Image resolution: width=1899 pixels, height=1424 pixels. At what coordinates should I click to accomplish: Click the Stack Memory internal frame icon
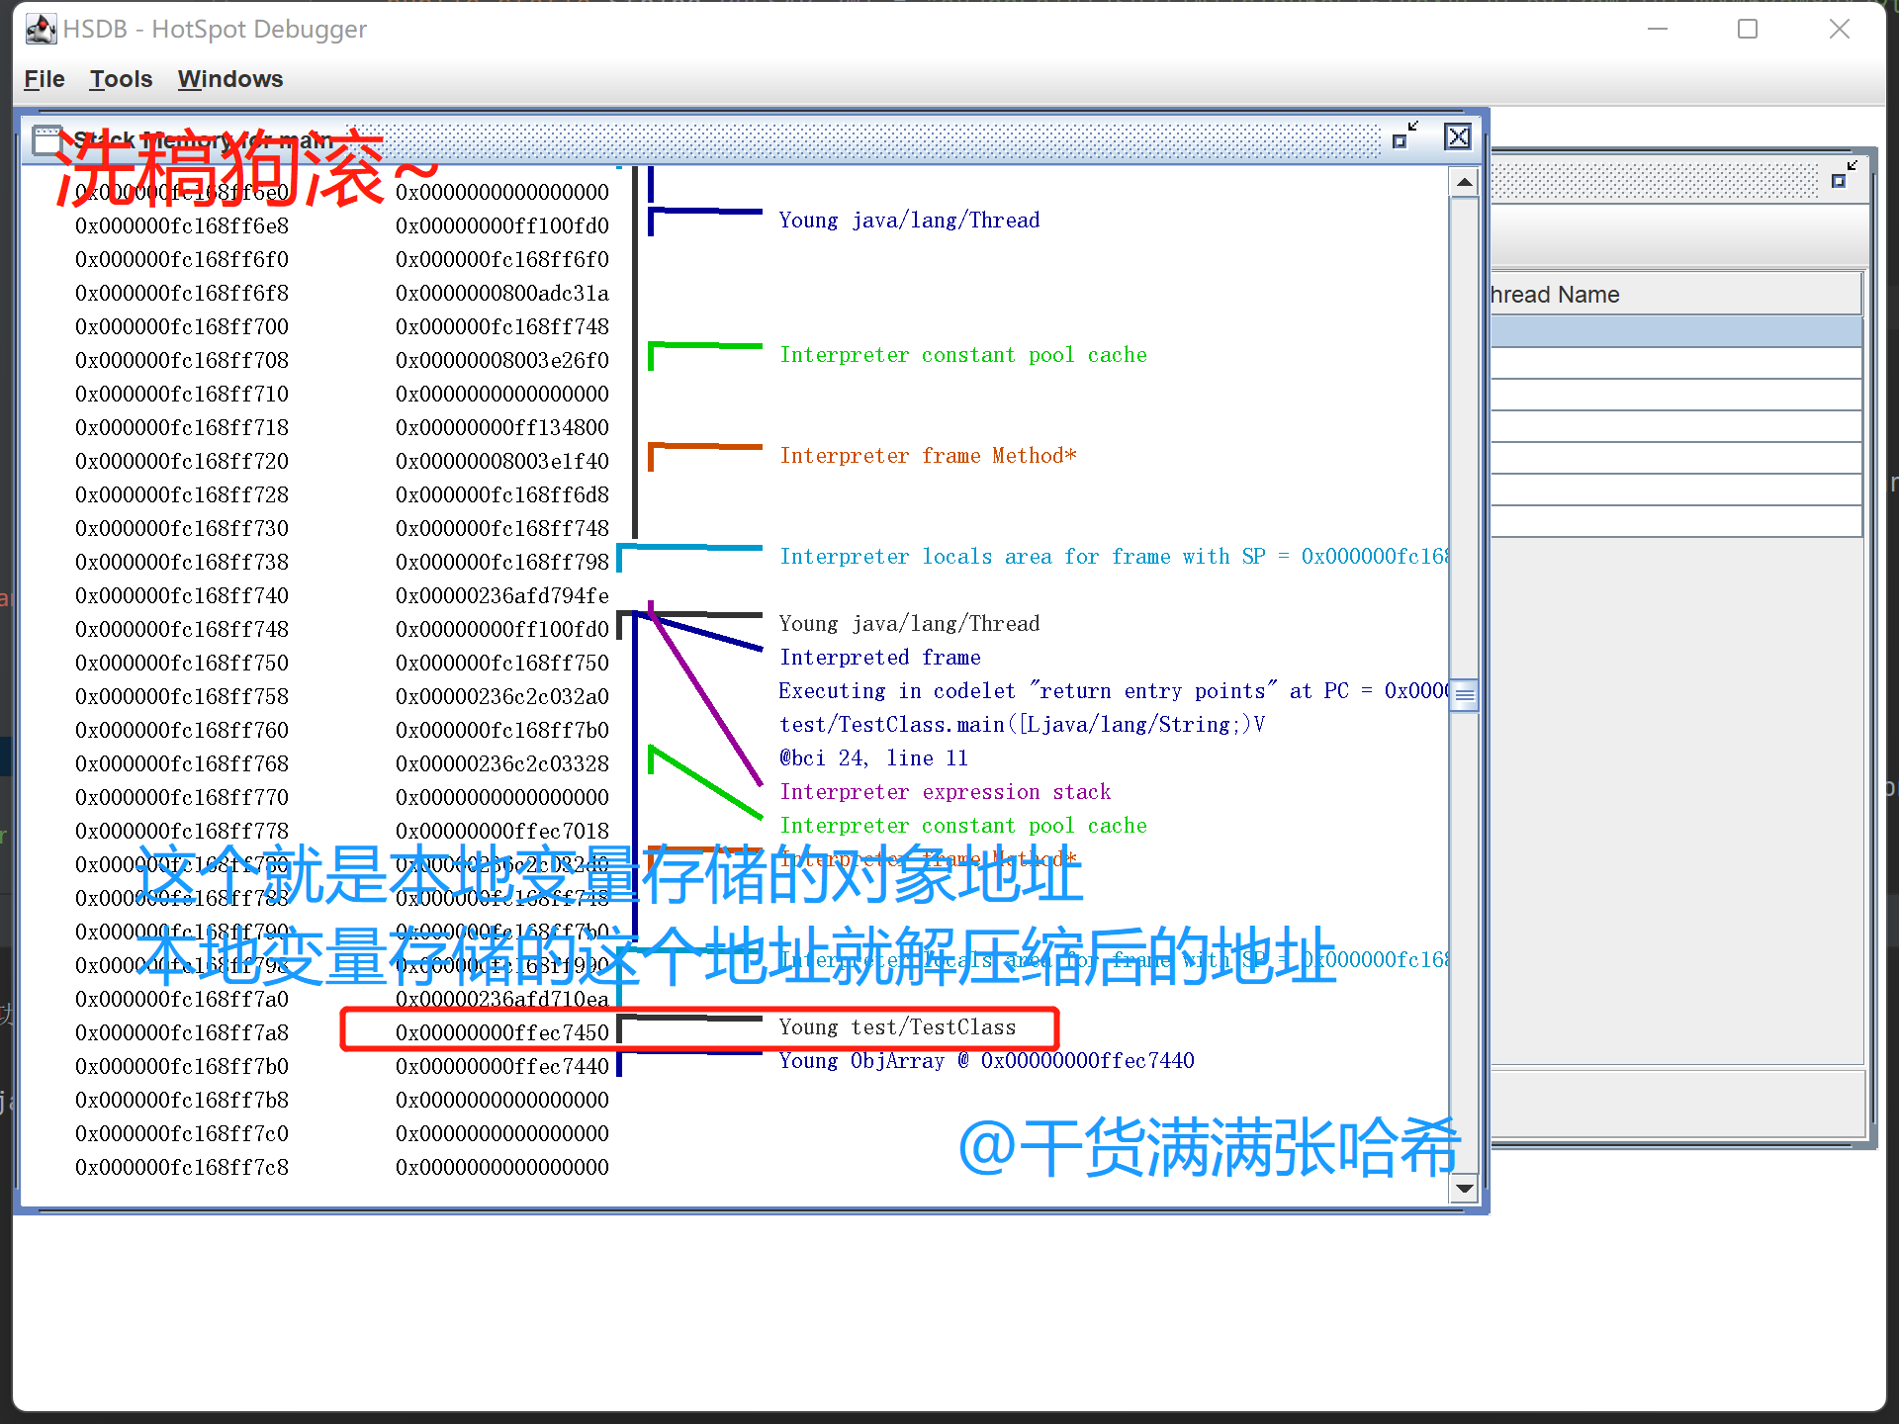tap(46, 140)
